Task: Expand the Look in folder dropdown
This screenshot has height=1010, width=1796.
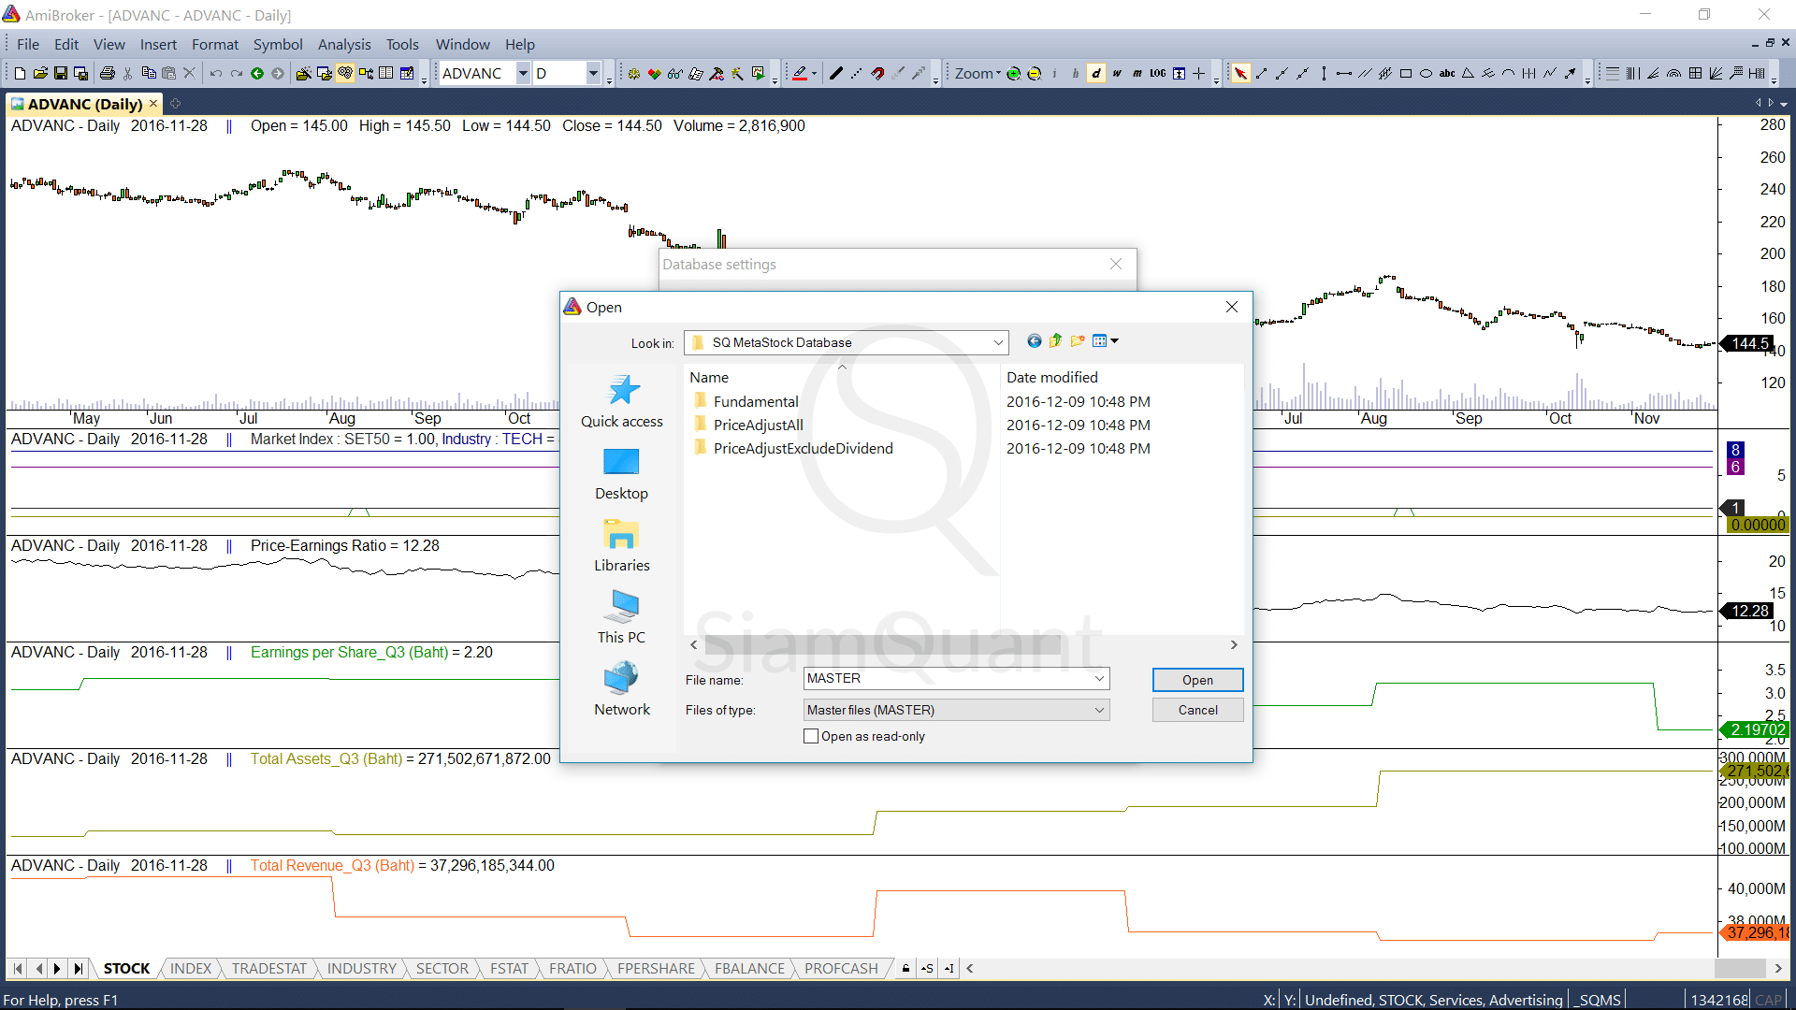Action: [x=998, y=342]
